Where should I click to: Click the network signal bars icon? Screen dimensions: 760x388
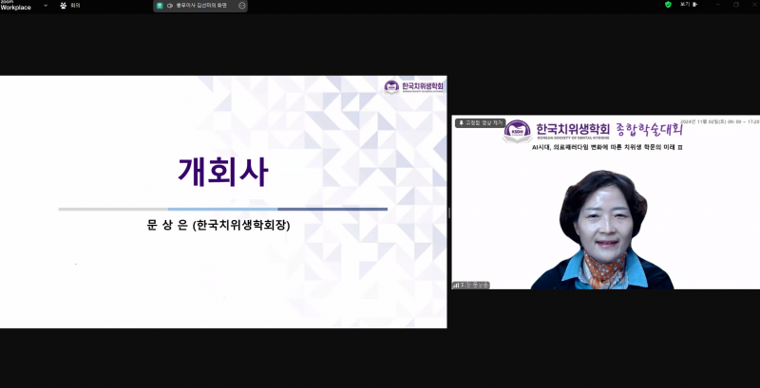[456, 284]
